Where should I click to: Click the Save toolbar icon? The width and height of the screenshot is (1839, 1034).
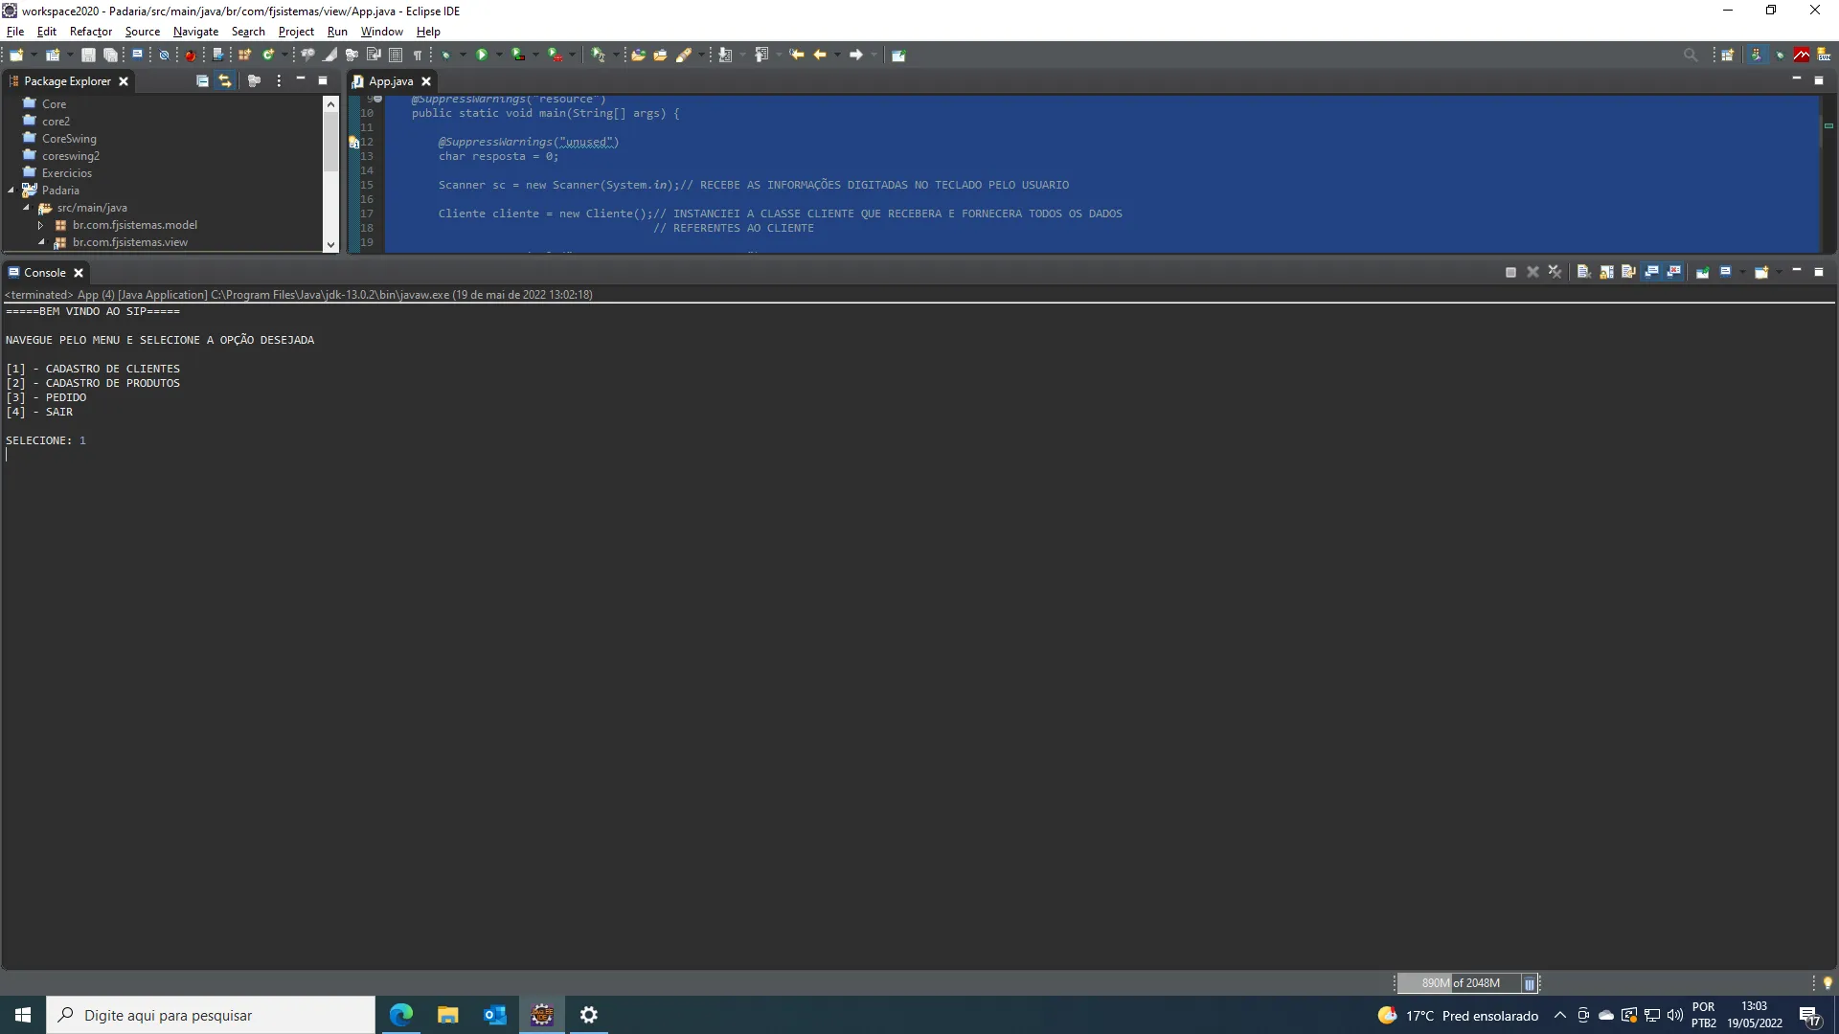[88, 56]
